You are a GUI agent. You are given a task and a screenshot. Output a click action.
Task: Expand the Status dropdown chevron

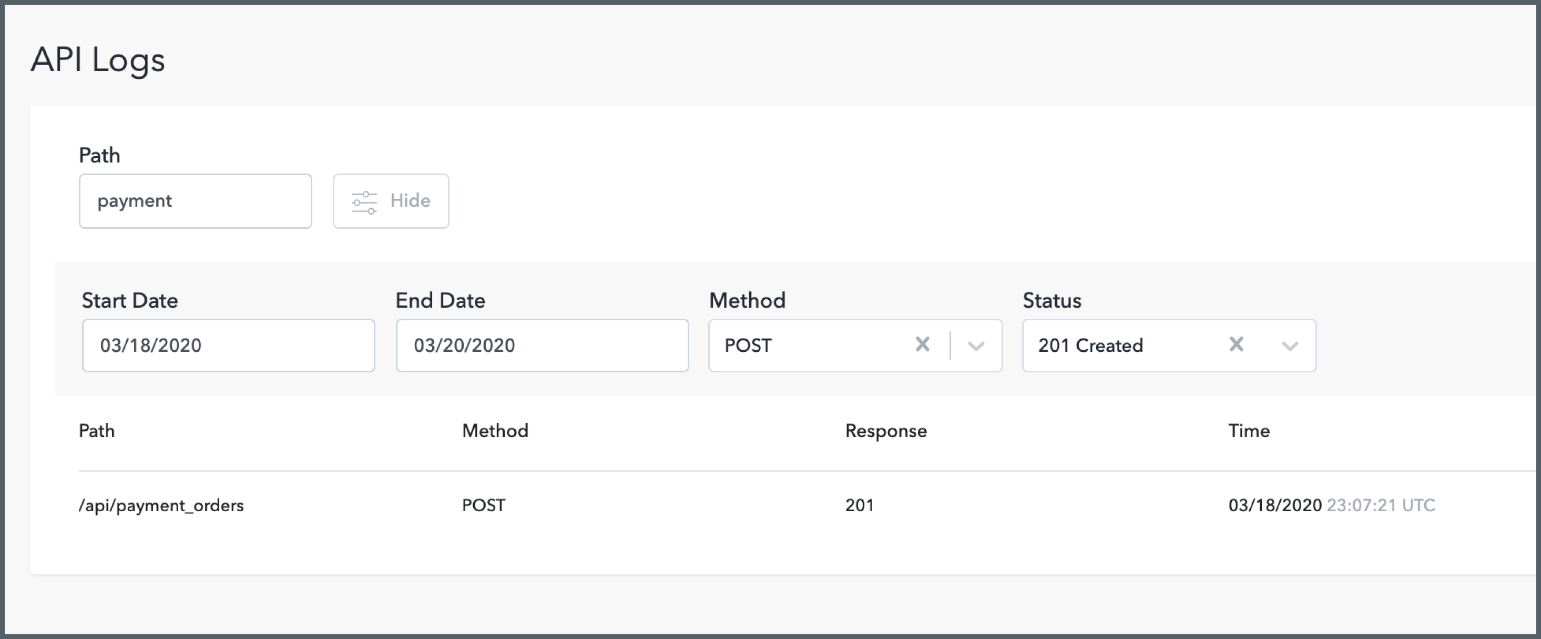pos(1290,346)
